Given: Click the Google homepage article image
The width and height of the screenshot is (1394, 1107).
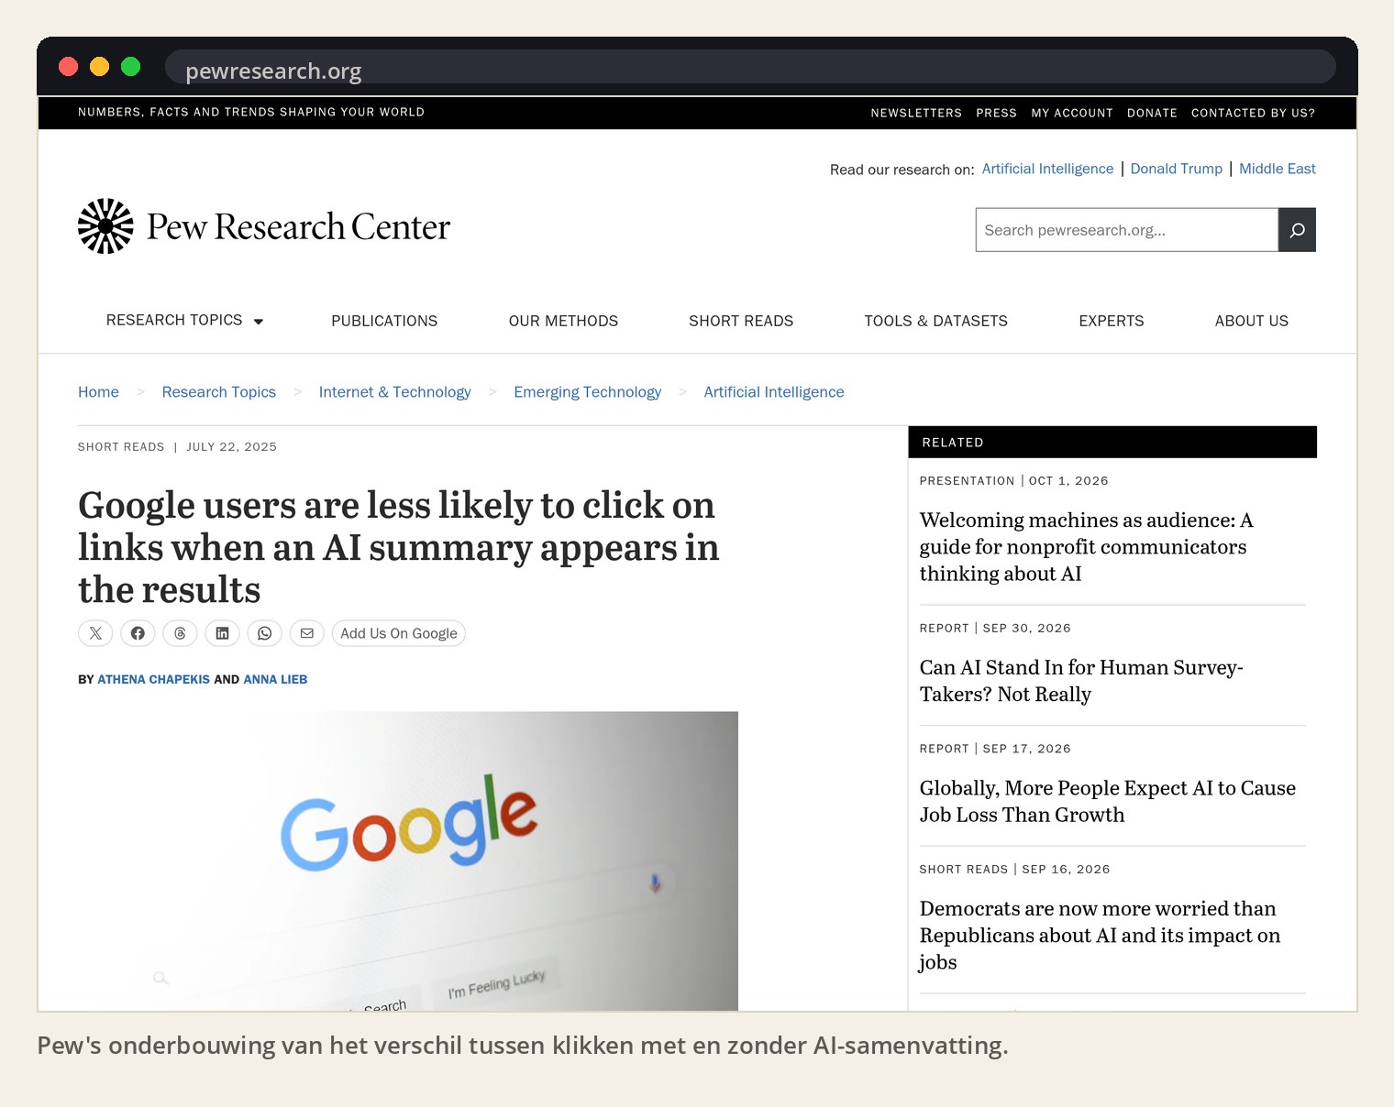Looking at the screenshot, I should click(x=408, y=861).
